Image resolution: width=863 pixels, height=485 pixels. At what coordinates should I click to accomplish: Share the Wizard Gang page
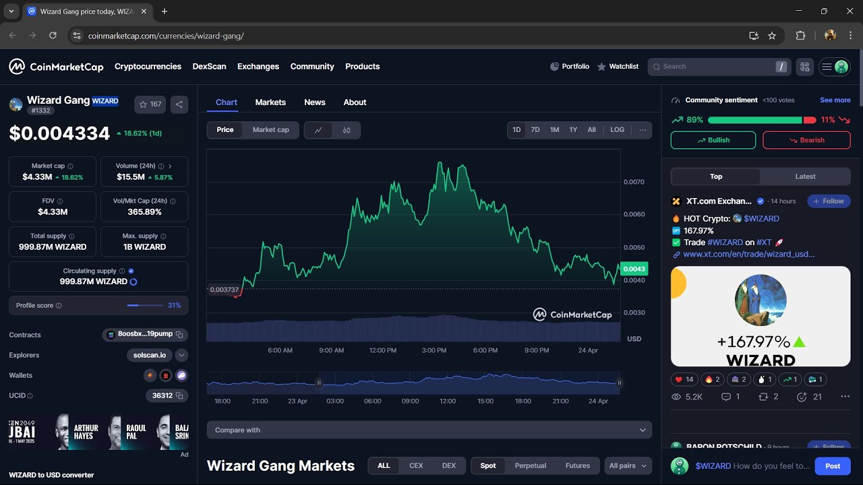[179, 104]
